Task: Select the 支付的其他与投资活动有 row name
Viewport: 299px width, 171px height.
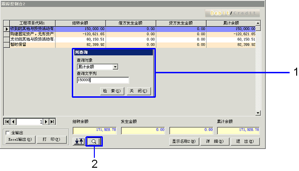Action: tap(32, 39)
